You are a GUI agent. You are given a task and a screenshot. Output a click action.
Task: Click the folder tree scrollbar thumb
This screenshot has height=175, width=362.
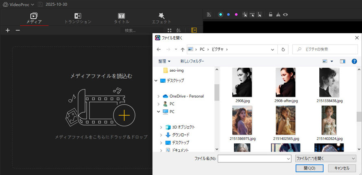pyautogui.click(x=216, y=92)
